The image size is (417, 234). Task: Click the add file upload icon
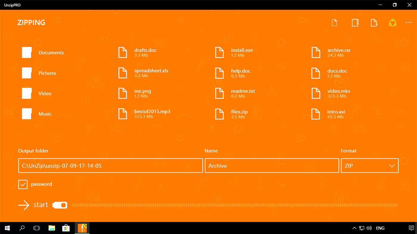click(374, 22)
